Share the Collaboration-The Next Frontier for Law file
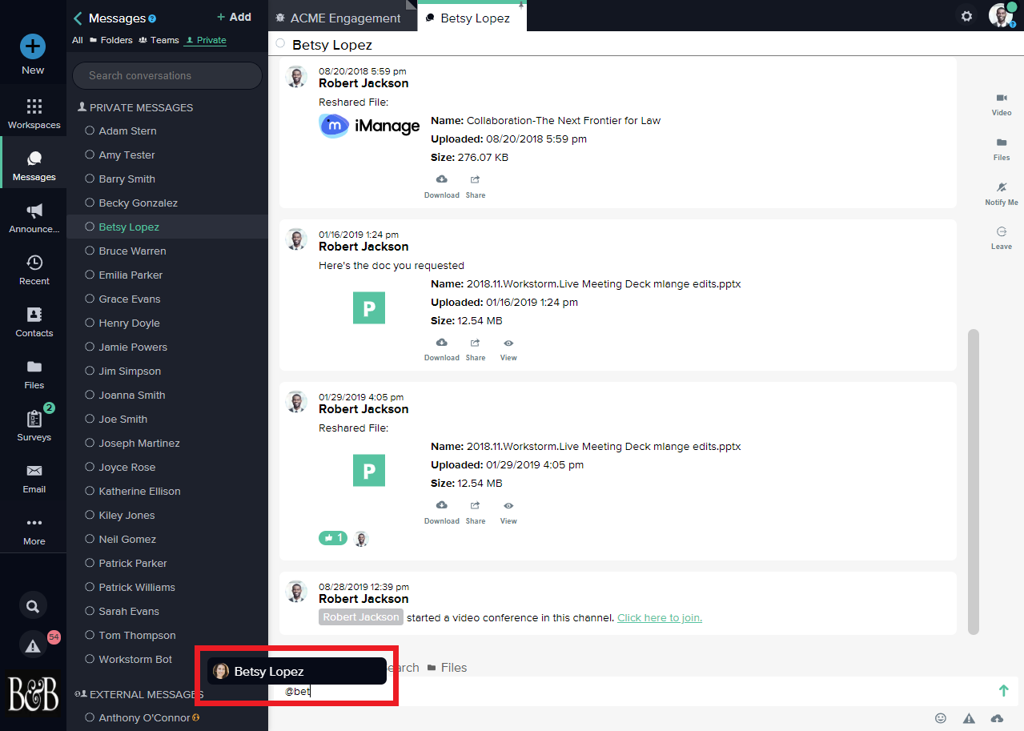The height and width of the screenshot is (731, 1024). 476,187
